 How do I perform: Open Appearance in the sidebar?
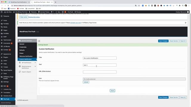click(x=7, y=54)
